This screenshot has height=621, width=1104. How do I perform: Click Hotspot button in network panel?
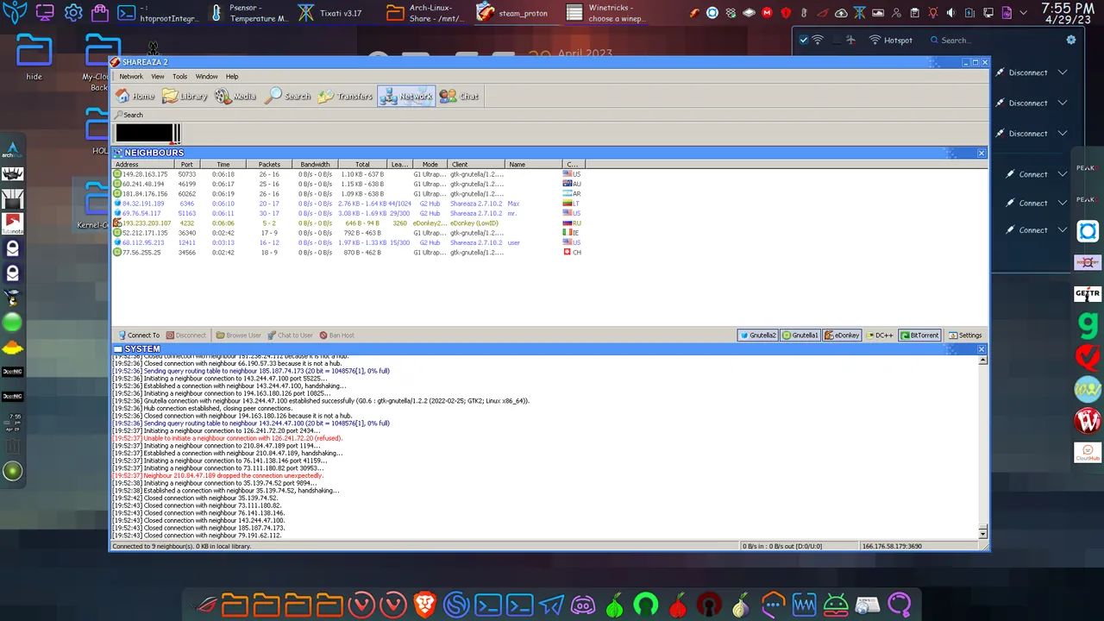(890, 41)
